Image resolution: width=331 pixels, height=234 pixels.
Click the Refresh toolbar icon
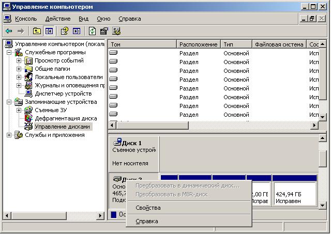[92, 31]
